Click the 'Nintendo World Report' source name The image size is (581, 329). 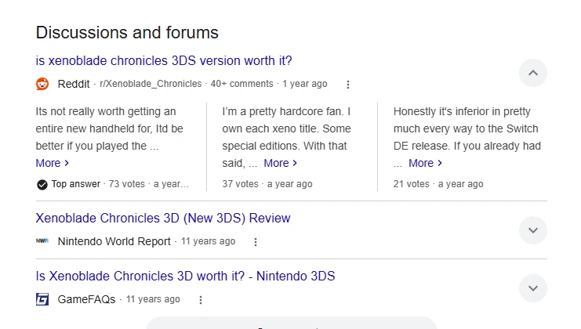click(x=114, y=241)
